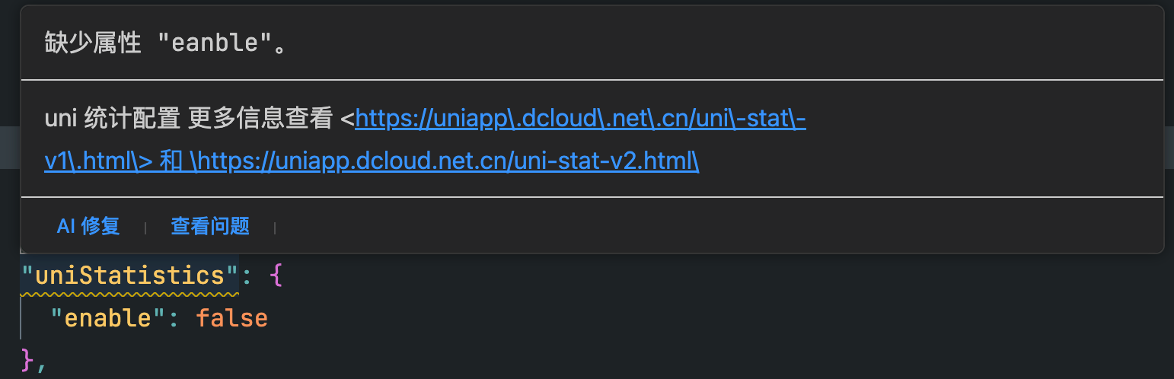Click the 缺少属性 error text
The height and width of the screenshot is (379, 1174).
coord(93,43)
